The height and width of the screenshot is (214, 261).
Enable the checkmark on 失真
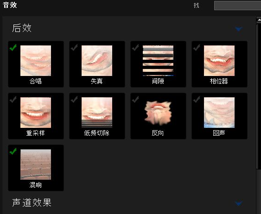[x=74, y=48]
